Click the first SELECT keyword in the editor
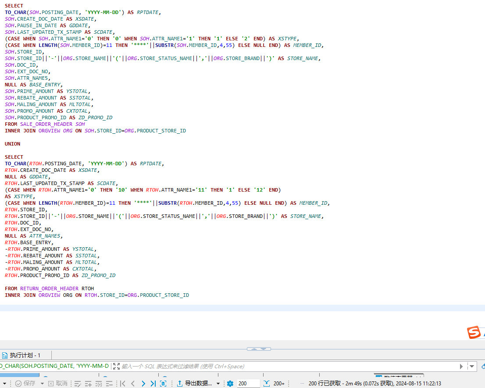 point(14,6)
